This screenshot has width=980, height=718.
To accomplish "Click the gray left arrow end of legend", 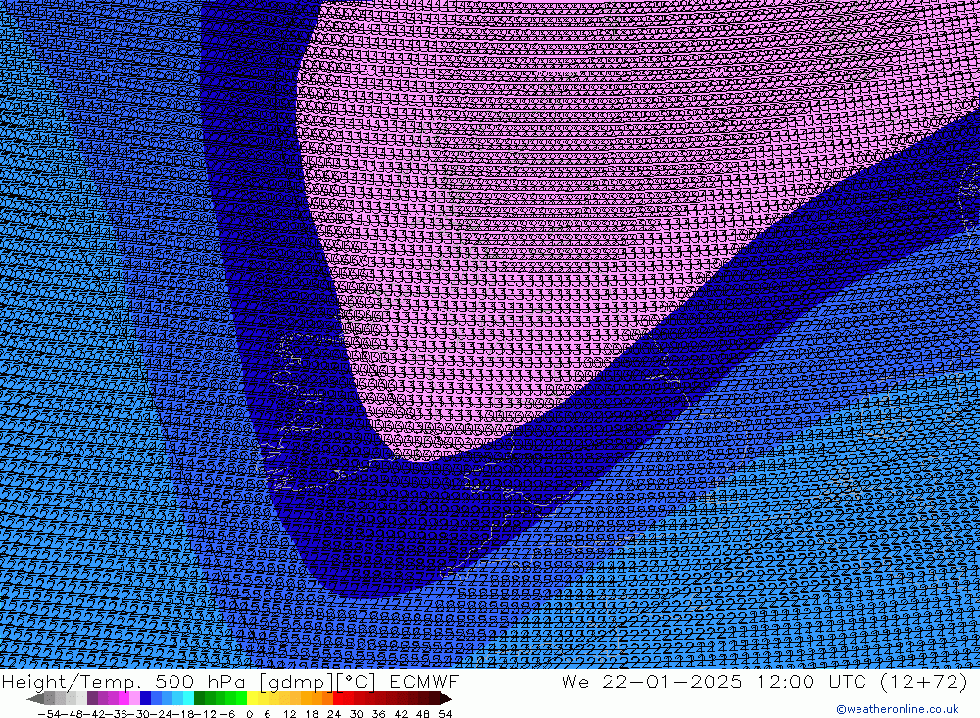I will tap(35, 699).
